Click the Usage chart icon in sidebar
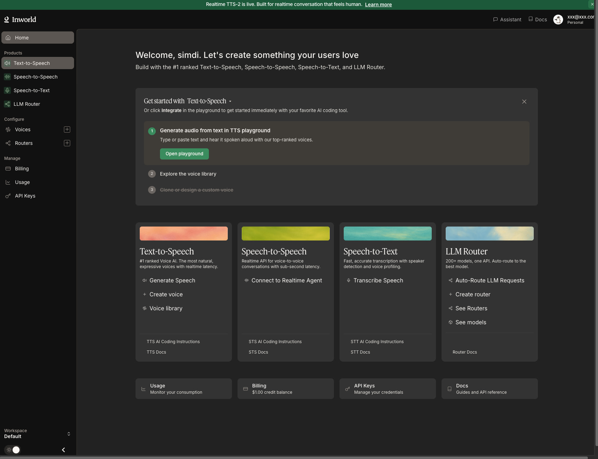The width and height of the screenshot is (598, 459). tap(8, 182)
